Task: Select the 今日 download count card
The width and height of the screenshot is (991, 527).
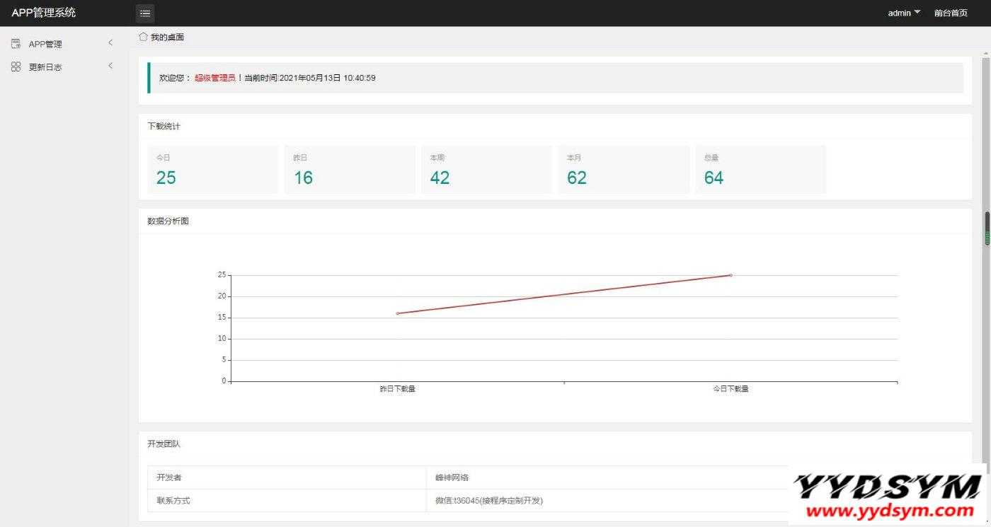Action: tap(212, 170)
